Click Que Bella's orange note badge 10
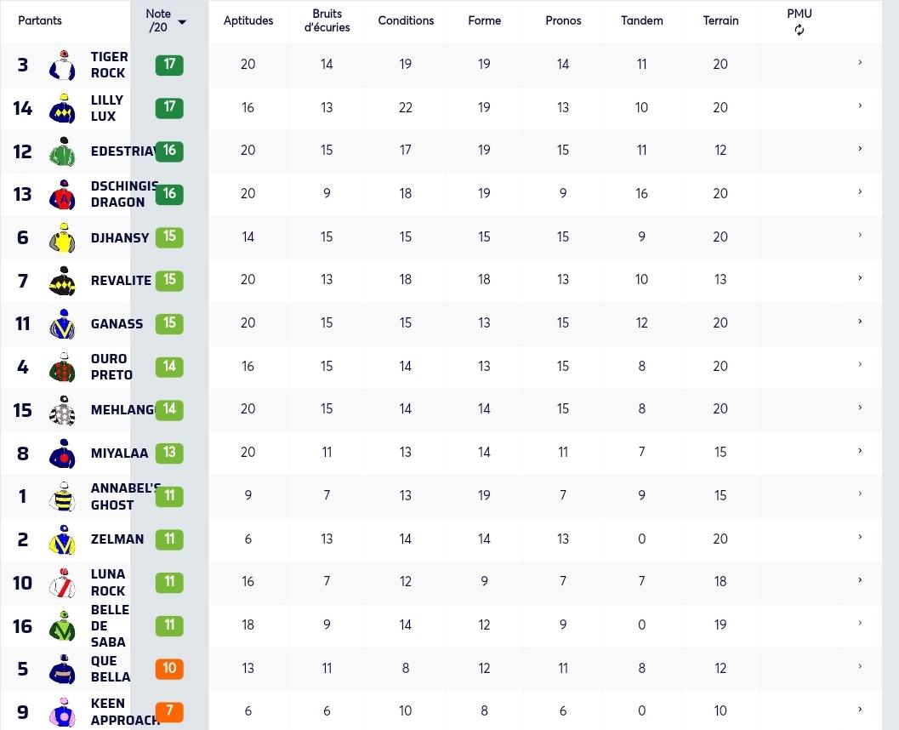Screen dimensions: 899x730 (x=169, y=668)
